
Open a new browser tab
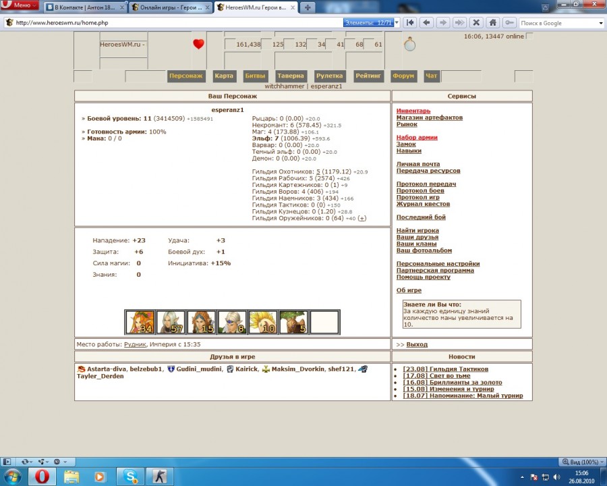pos(308,7)
